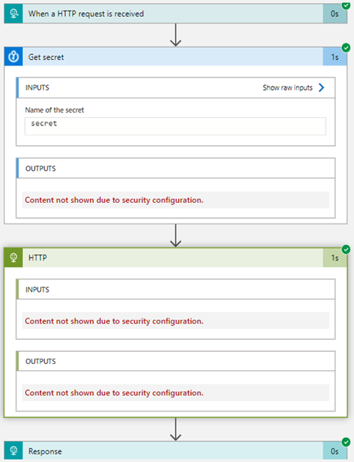Click the success checkmark on Response step
The height and width of the screenshot is (462, 354).
(x=346, y=442)
